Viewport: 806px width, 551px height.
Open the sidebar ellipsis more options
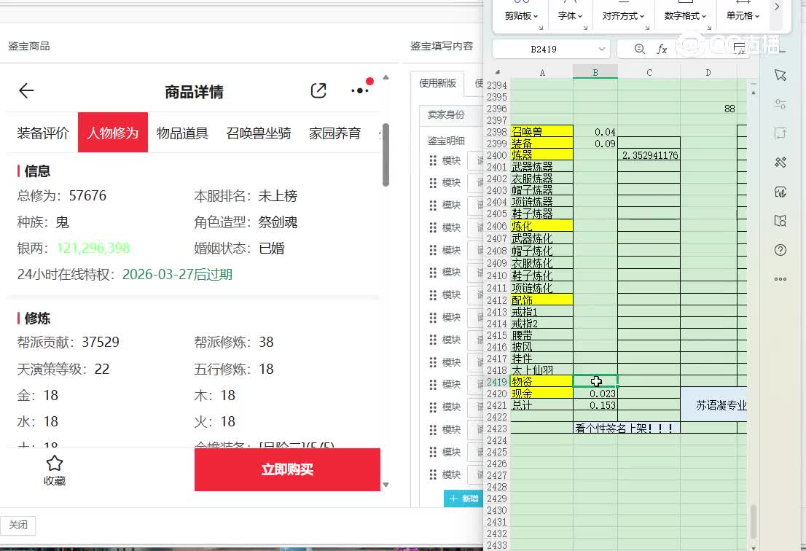point(780,279)
